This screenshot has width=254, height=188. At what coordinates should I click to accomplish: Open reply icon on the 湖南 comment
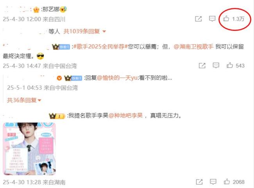tap(213, 182)
